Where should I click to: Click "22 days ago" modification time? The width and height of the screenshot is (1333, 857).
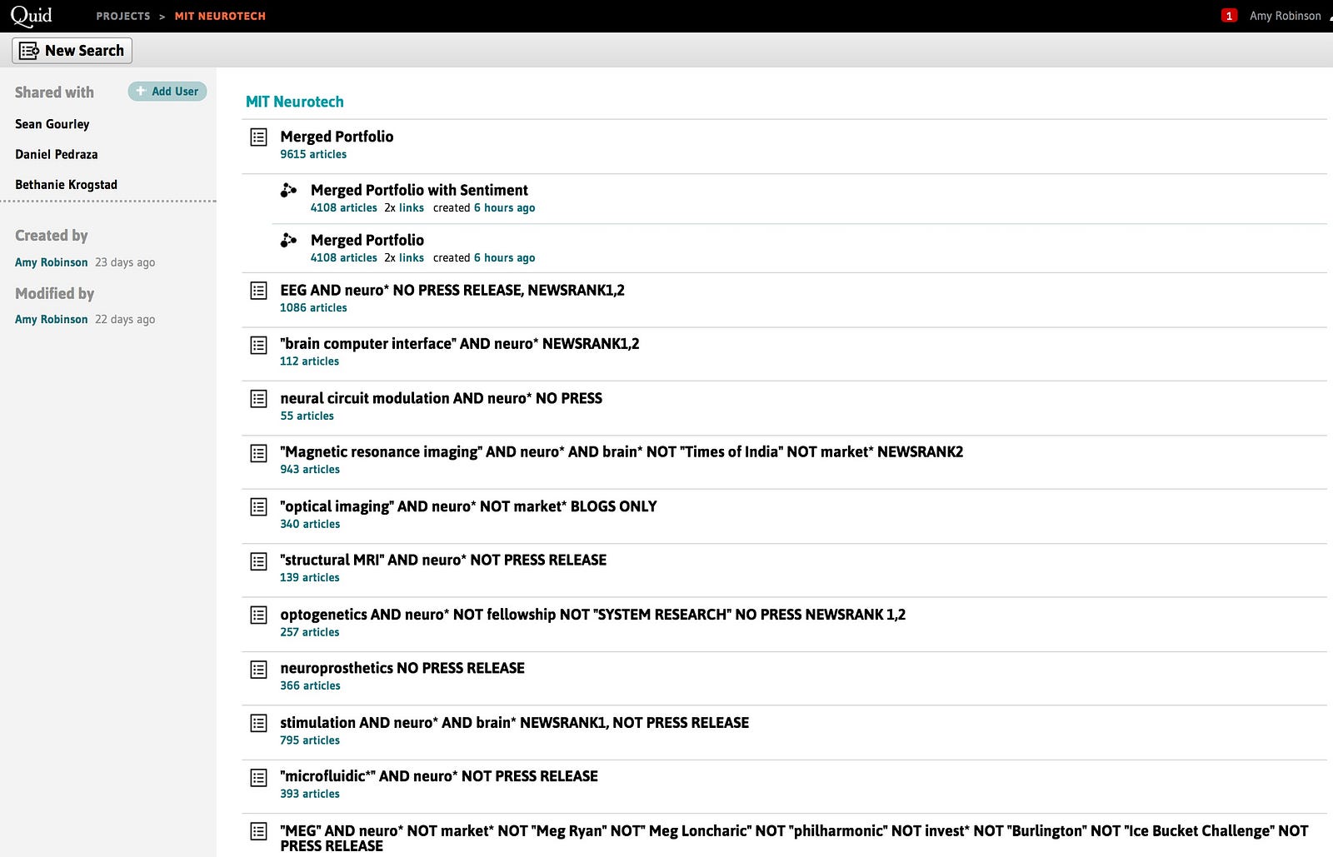125,319
